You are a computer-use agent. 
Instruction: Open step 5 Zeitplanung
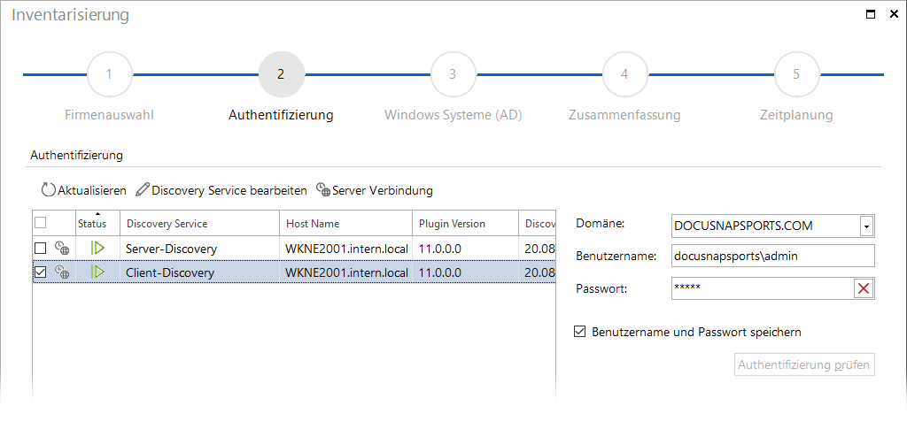796,74
